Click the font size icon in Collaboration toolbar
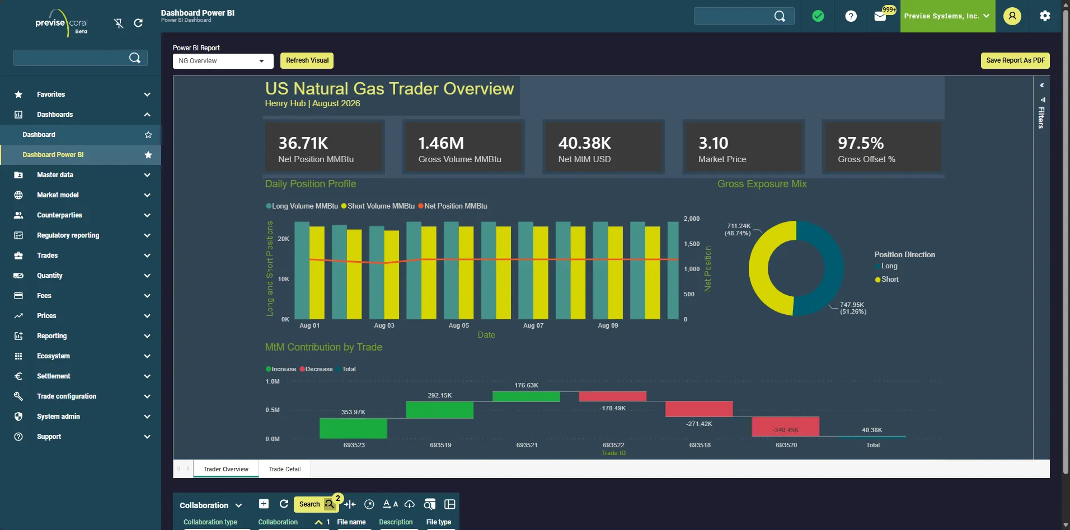 390,504
